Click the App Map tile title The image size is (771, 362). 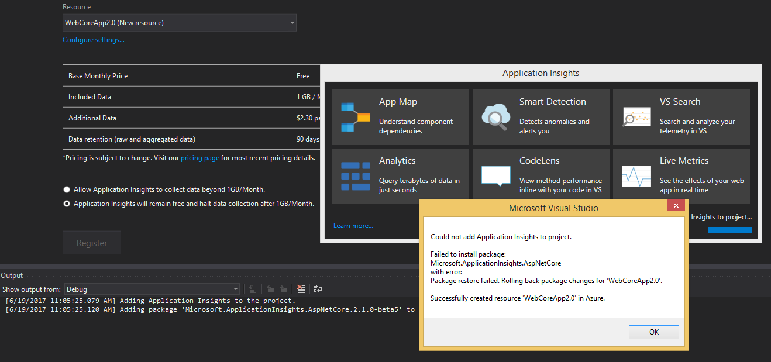pyautogui.click(x=398, y=102)
